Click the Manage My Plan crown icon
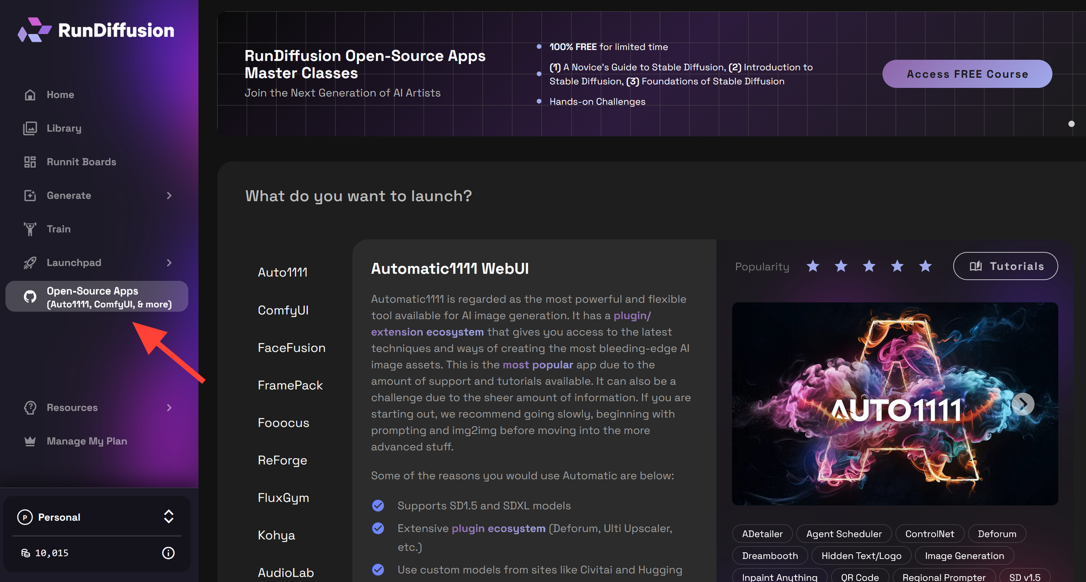1086x582 pixels. tap(30, 441)
